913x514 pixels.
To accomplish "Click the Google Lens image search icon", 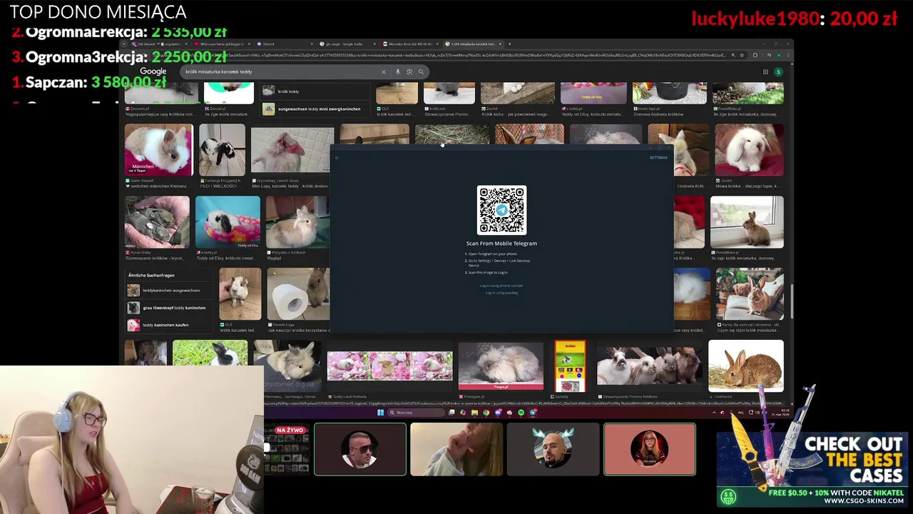I will click(x=409, y=71).
